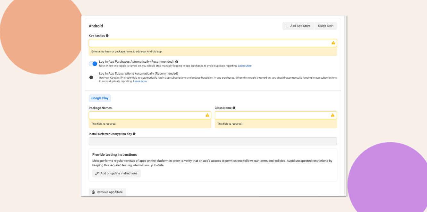Viewport: 427px width, 212px height.
Task: Click the Key hashes info icon
Action: point(107,35)
